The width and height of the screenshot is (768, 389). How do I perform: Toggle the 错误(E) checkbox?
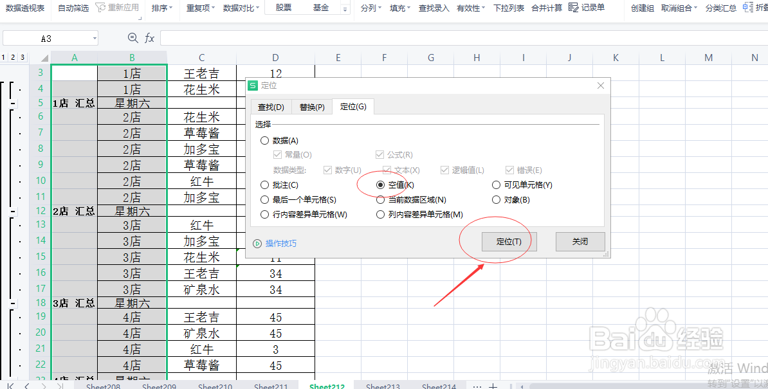(509, 170)
